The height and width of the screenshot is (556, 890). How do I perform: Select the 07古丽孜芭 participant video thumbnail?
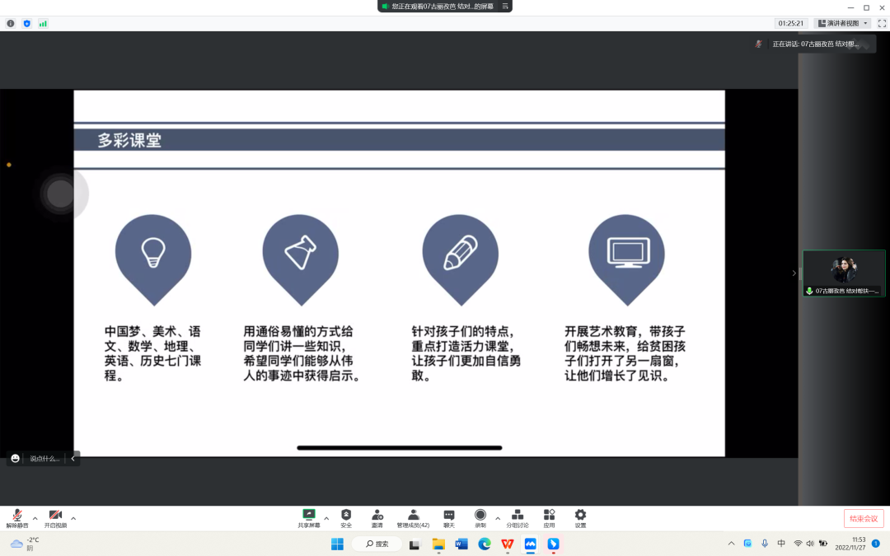(844, 273)
